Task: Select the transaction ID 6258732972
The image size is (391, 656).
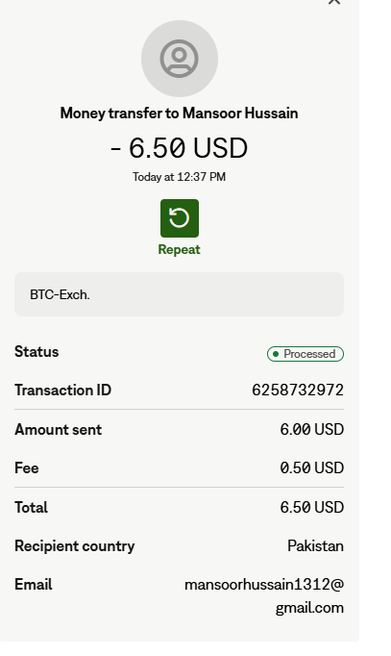Action: click(x=298, y=390)
